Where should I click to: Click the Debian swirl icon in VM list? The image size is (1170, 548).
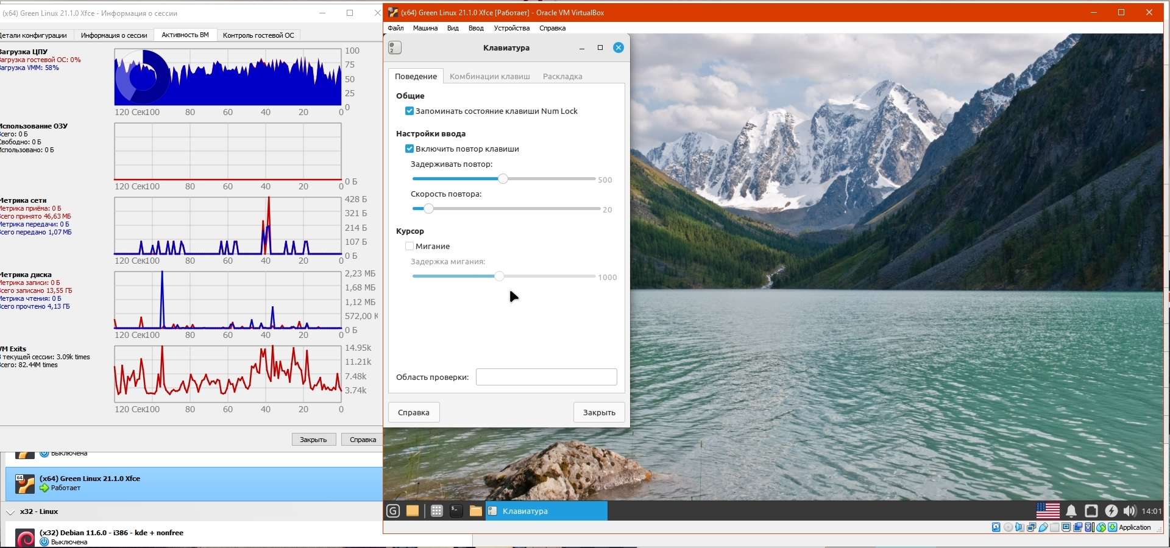click(x=25, y=538)
